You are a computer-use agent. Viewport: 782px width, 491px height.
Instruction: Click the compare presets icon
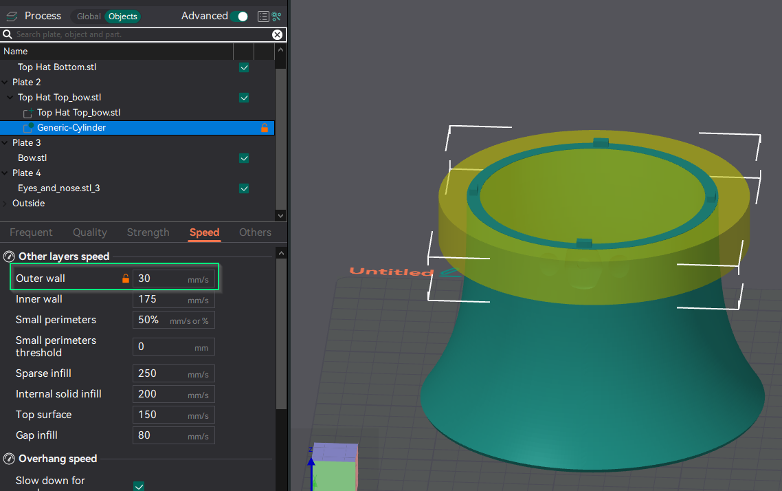277,17
